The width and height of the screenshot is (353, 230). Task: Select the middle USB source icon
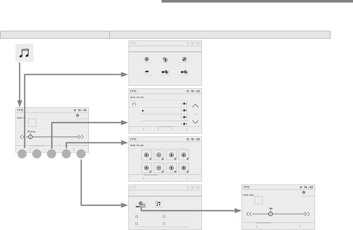[x=165, y=72]
